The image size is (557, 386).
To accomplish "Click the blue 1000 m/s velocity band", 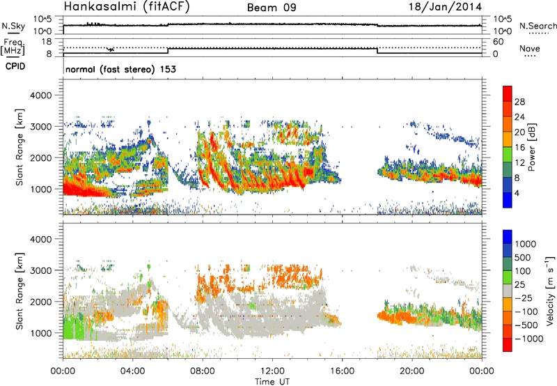I will (x=508, y=237).
